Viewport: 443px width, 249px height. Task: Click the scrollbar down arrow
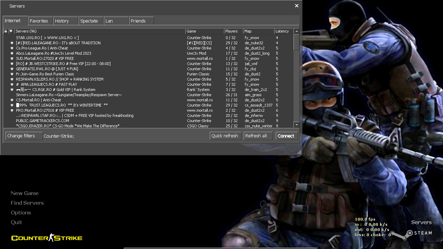click(297, 125)
